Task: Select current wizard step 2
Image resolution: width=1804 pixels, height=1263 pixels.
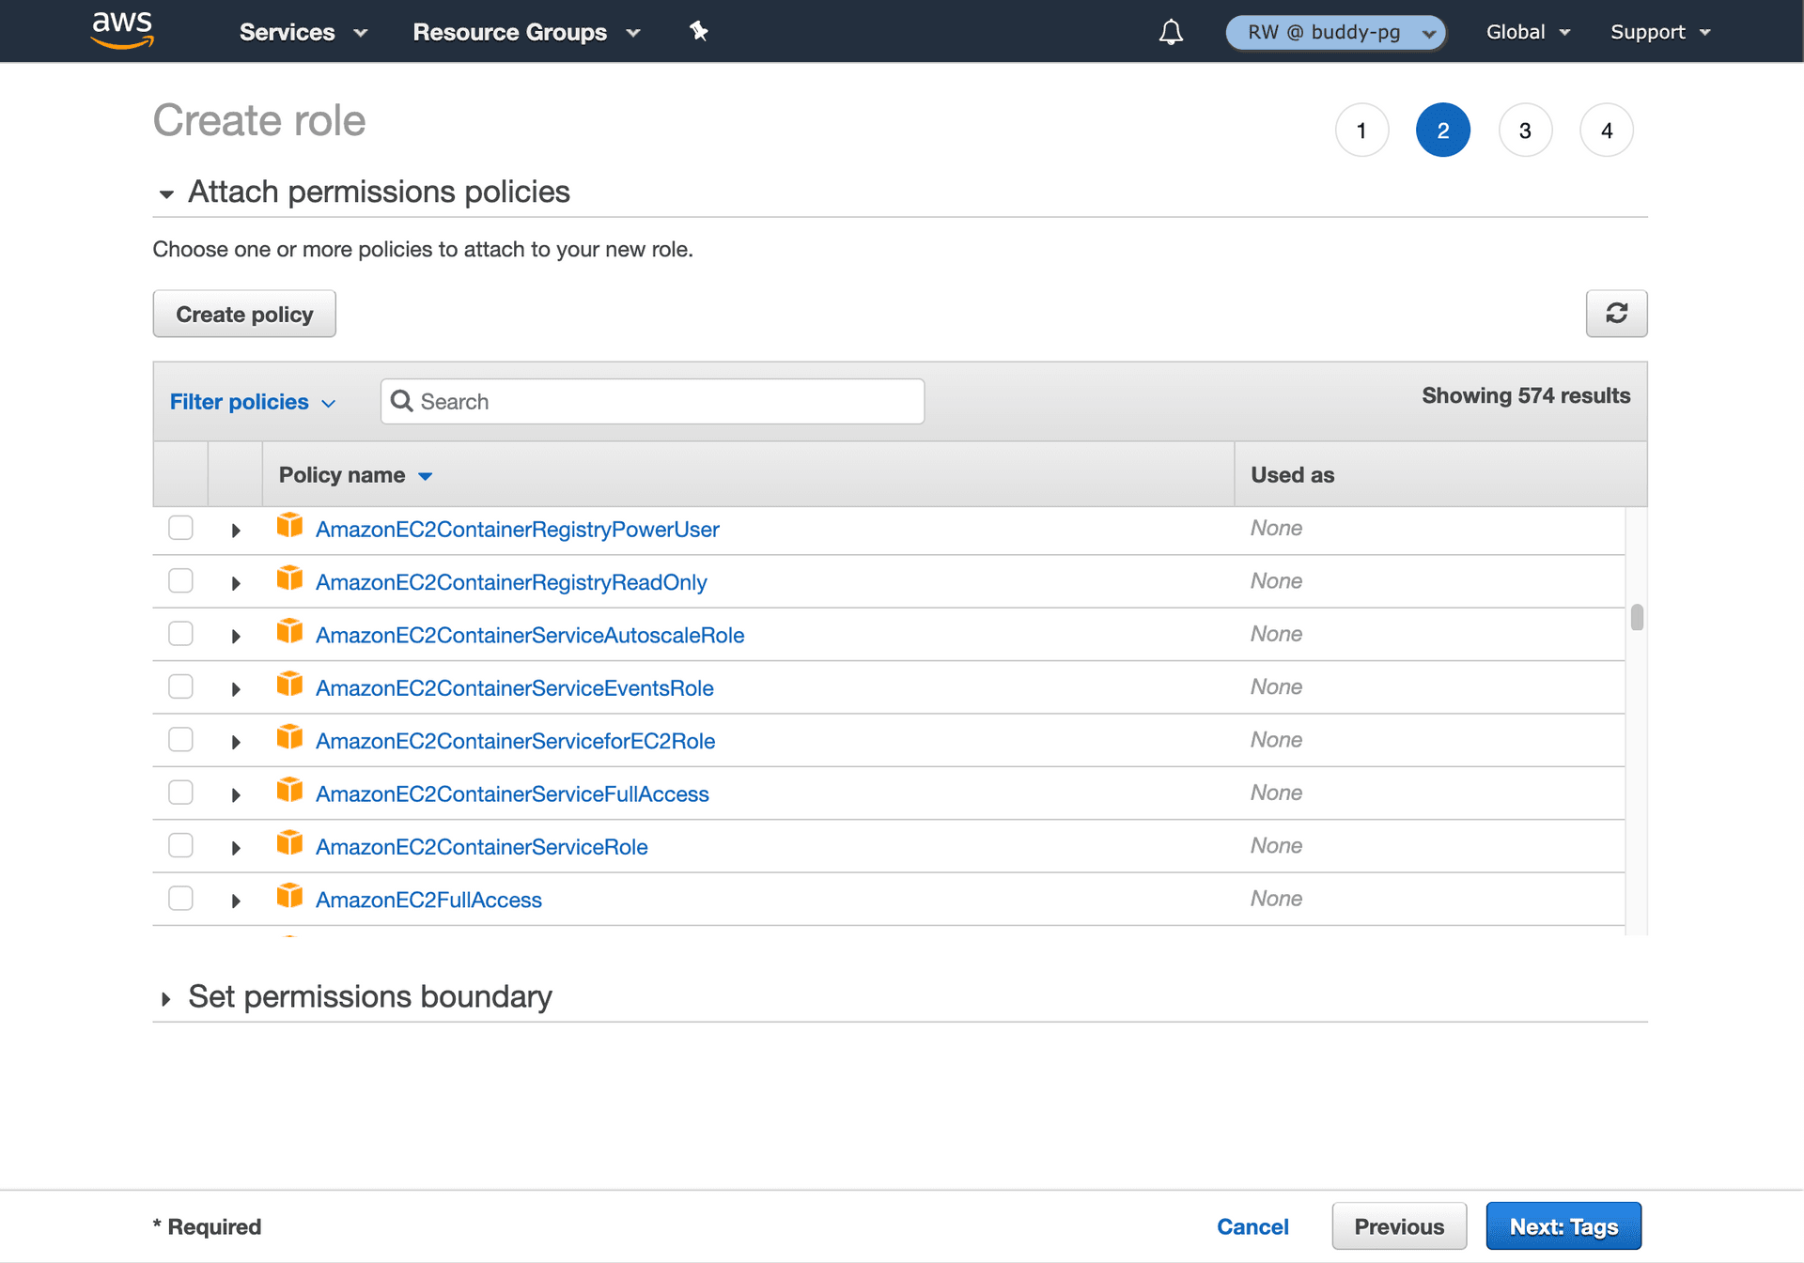Action: 1443,130
